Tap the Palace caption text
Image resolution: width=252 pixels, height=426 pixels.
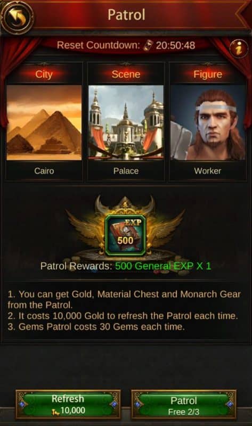click(x=126, y=171)
